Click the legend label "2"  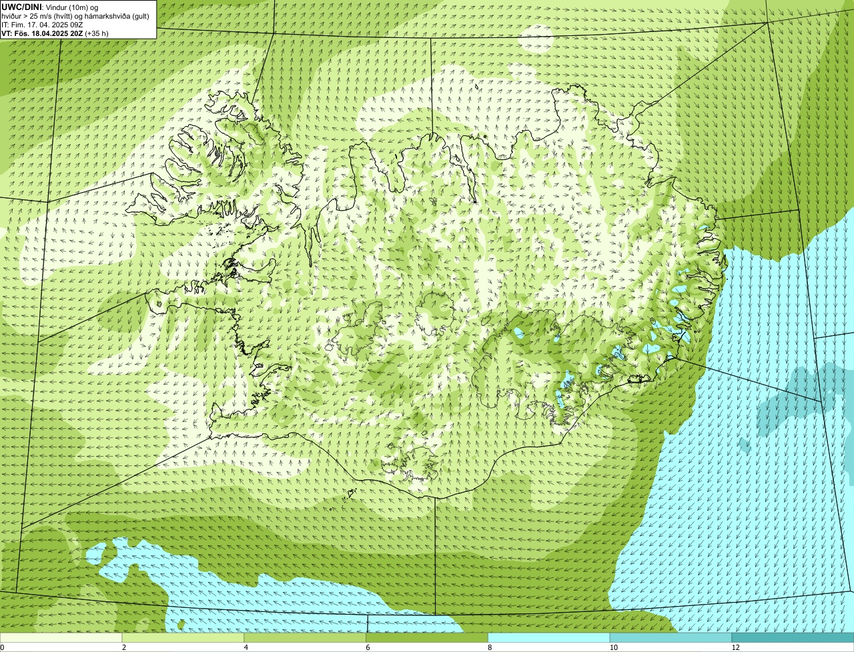[124, 647]
